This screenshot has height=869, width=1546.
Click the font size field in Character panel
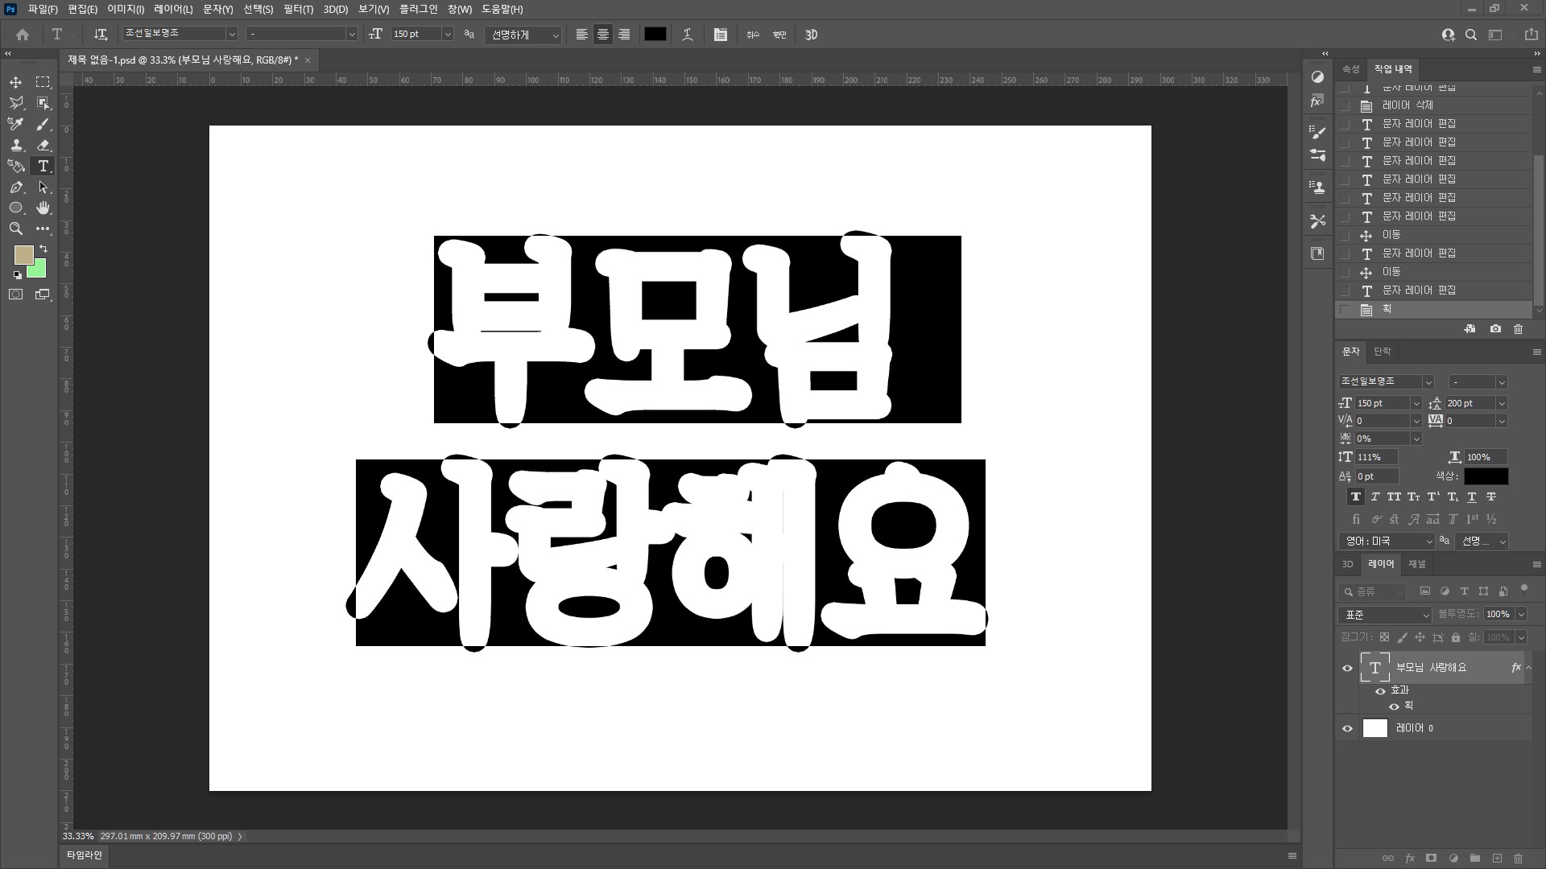(x=1382, y=403)
